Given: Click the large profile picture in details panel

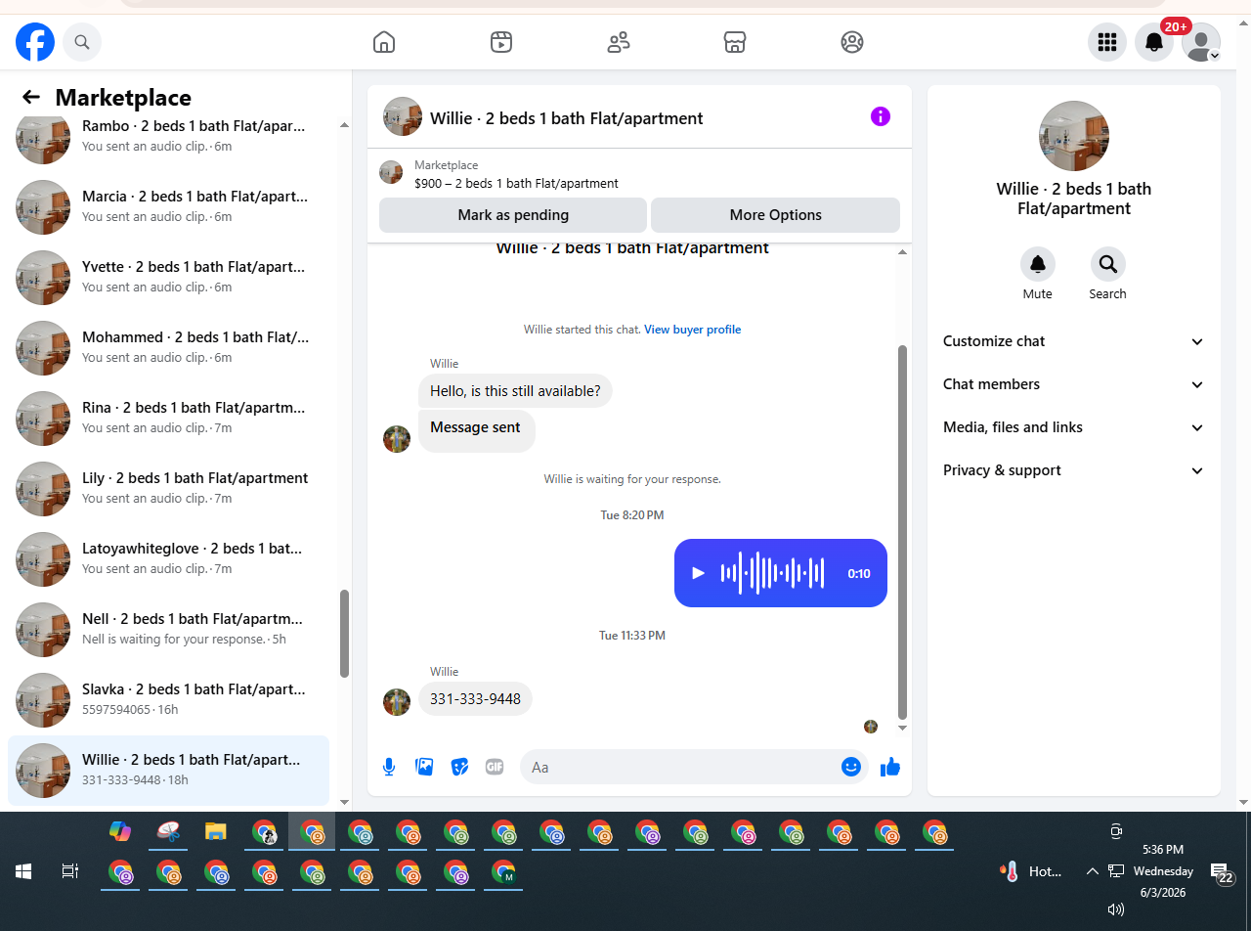Looking at the screenshot, I should [x=1074, y=136].
